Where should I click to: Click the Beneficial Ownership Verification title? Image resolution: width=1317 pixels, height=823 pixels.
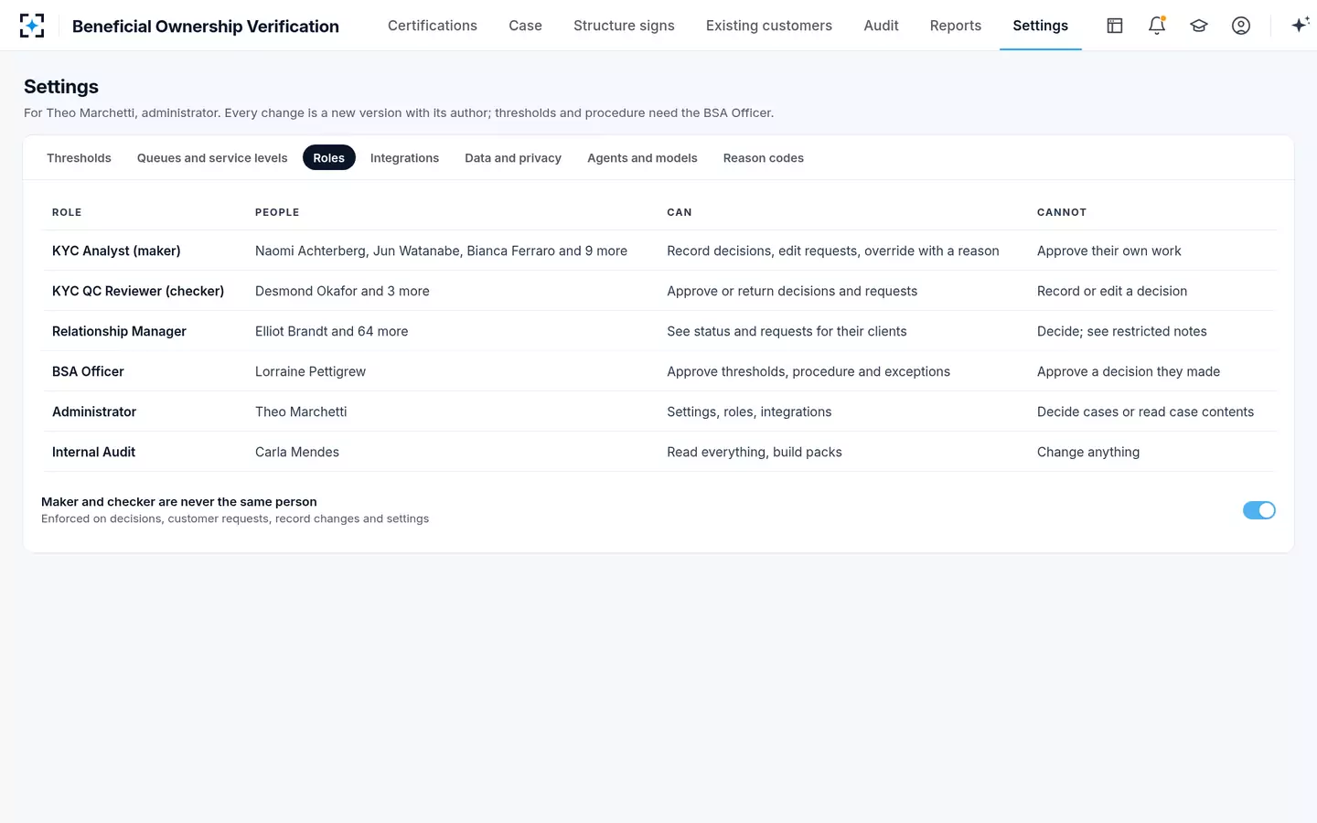[x=206, y=27]
